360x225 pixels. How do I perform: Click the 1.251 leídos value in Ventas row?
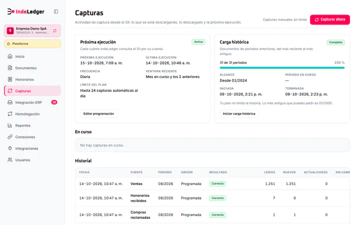point(270,183)
